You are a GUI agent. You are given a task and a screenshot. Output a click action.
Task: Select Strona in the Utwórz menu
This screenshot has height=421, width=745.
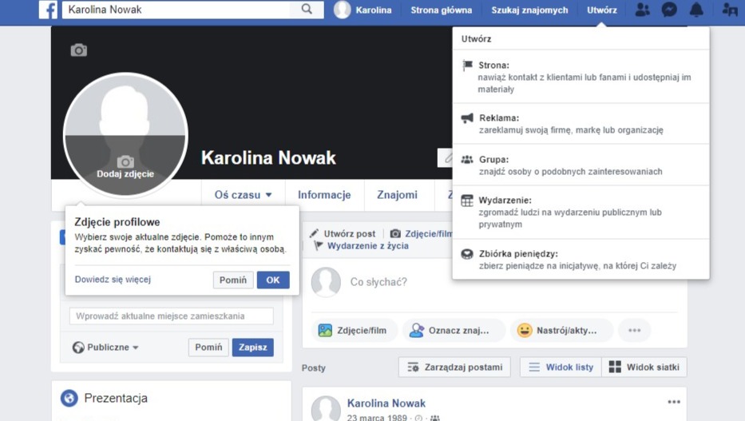(581, 77)
